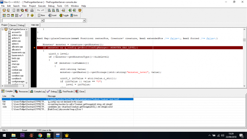Image resolution: width=247 pixels, height=139 pixels.
Task: Open the Resources bottom tab
Action: coord(21,92)
